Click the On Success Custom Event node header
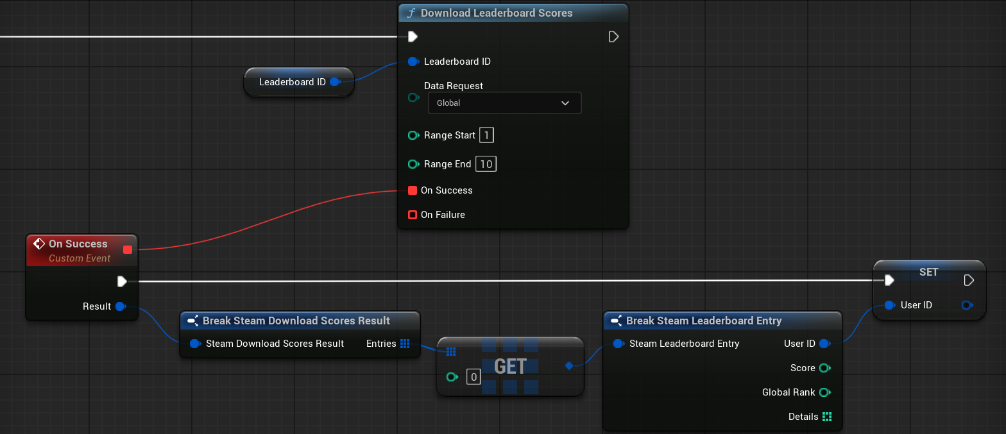This screenshot has width=1006, height=434. tap(78, 244)
